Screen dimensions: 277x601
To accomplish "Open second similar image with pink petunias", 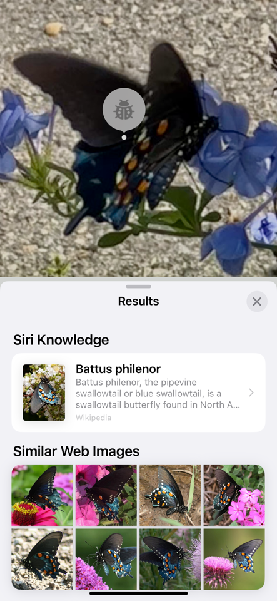I will click(106, 495).
